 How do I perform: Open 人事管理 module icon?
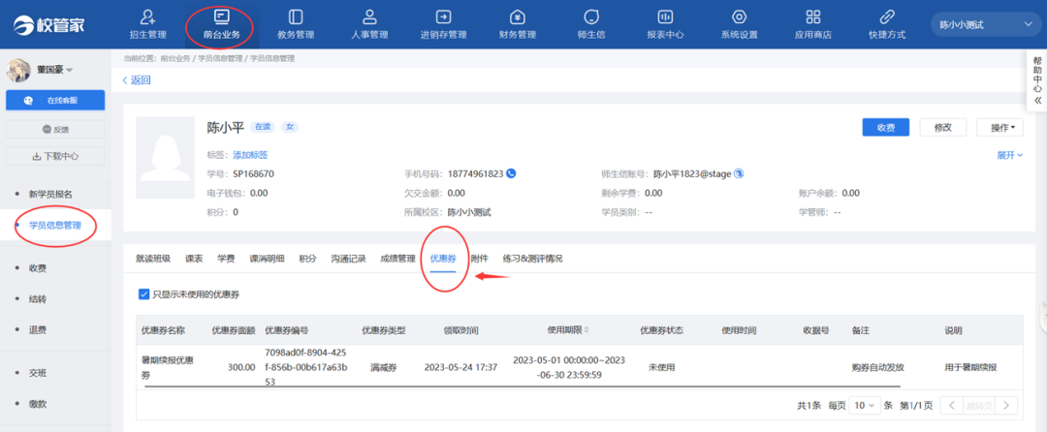[x=369, y=17]
